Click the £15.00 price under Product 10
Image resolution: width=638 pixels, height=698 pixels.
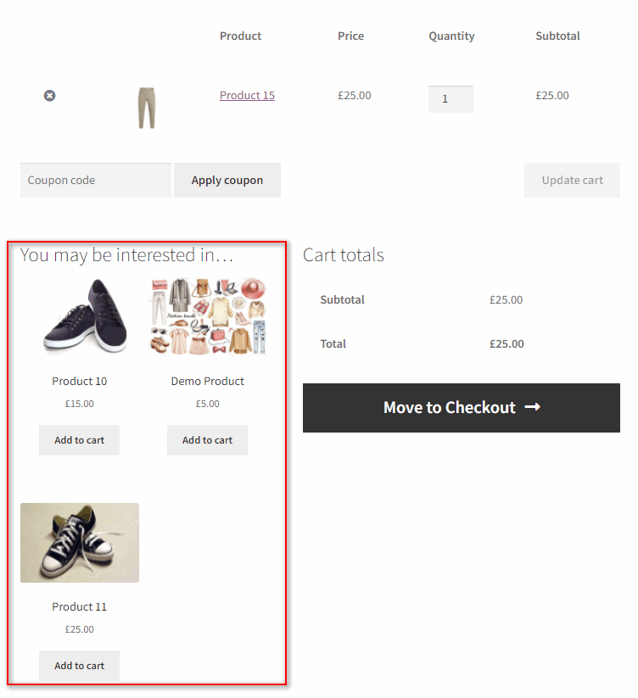tap(80, 405)
